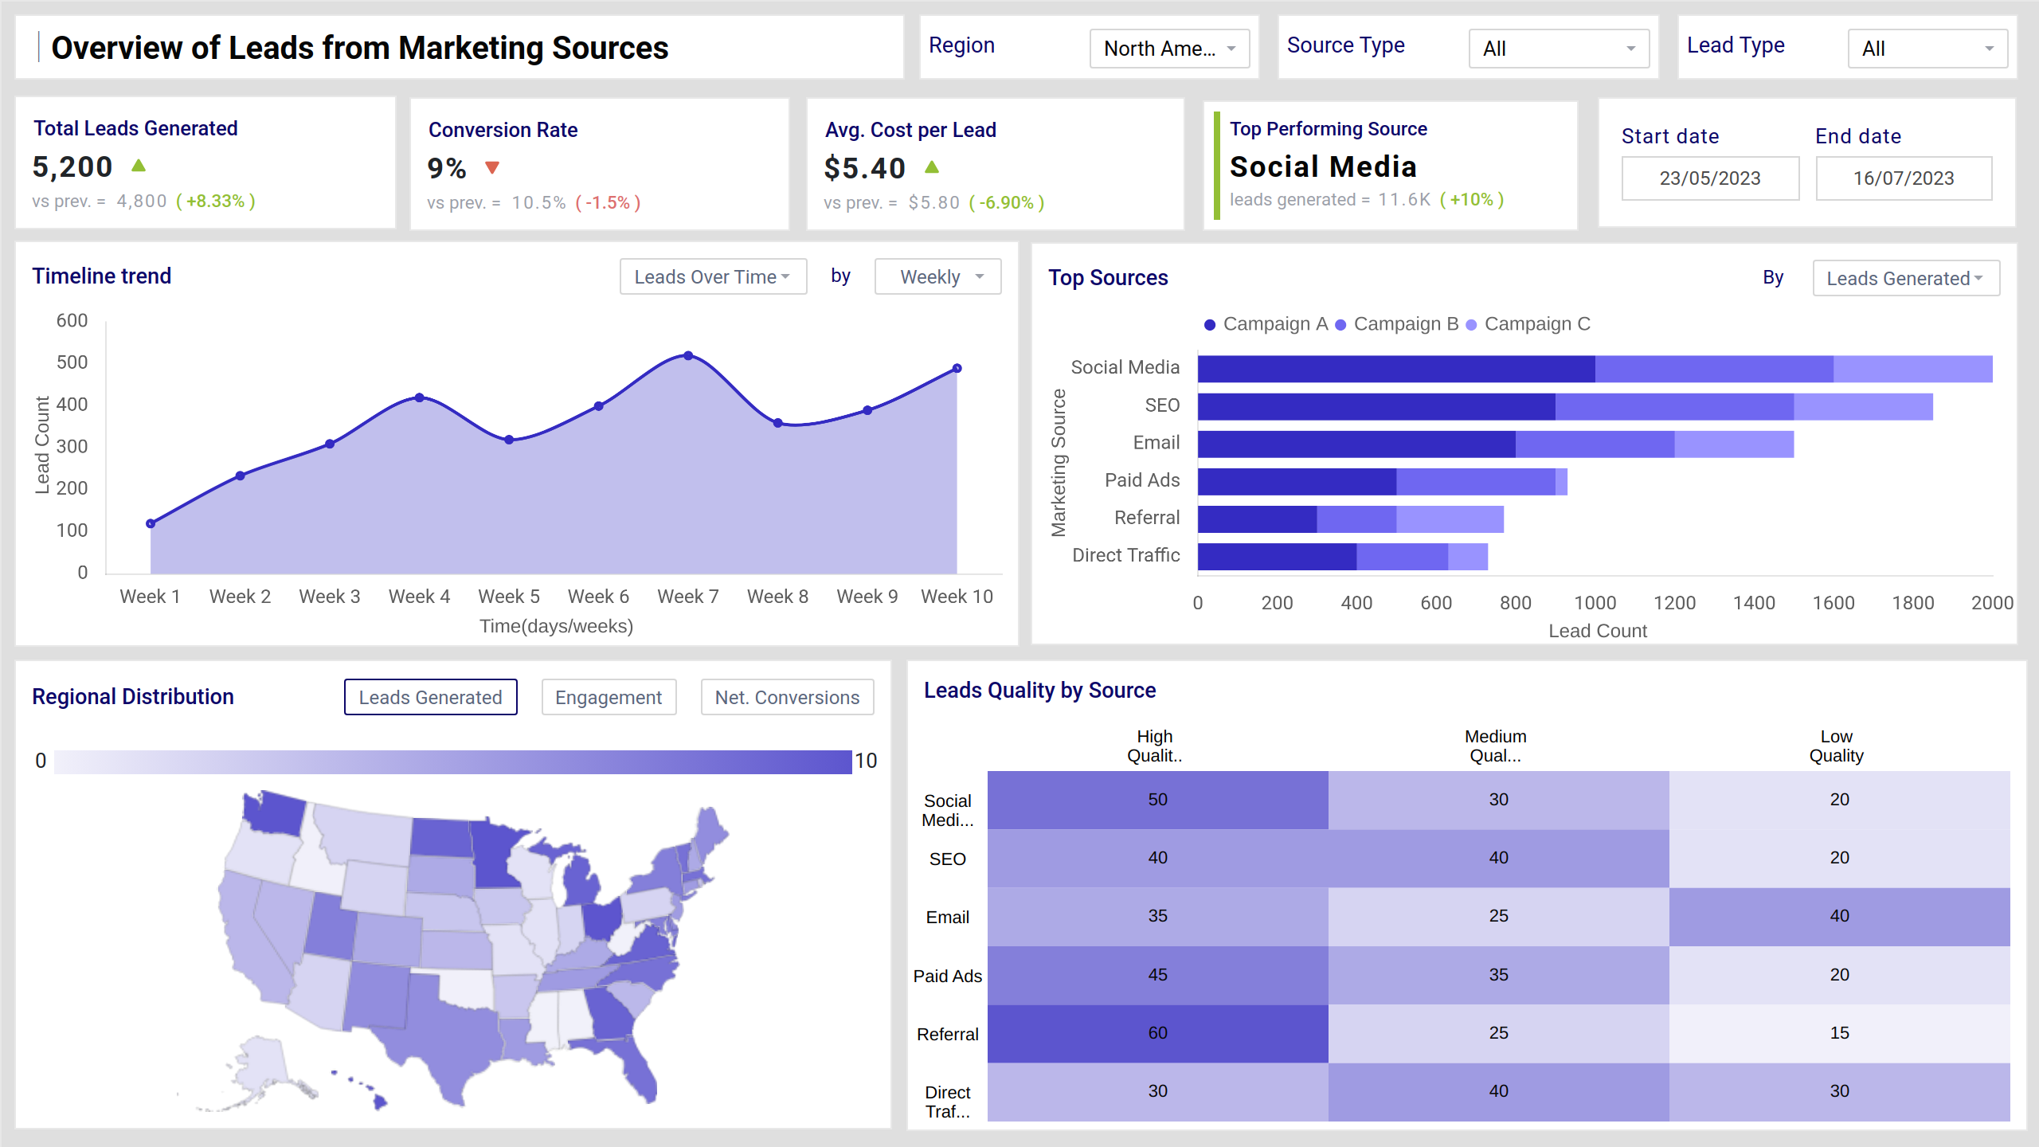Click the Low Quality column header

(x=1837, y=746)
